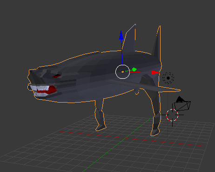Click the shark's rear leg foot
Viewport: 215px width, 172px height.
(x=155, y=132)
